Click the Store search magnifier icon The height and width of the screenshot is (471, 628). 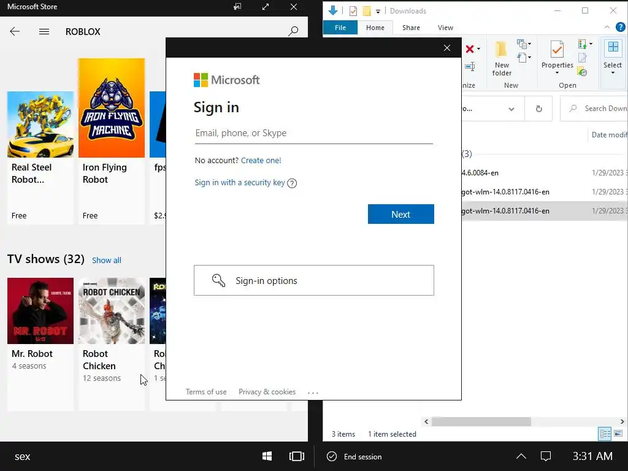pyautogui.click(x=293, y=31)
